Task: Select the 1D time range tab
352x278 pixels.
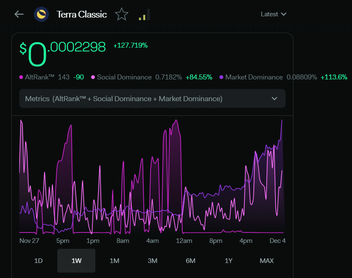Action: tap(38, 261)
